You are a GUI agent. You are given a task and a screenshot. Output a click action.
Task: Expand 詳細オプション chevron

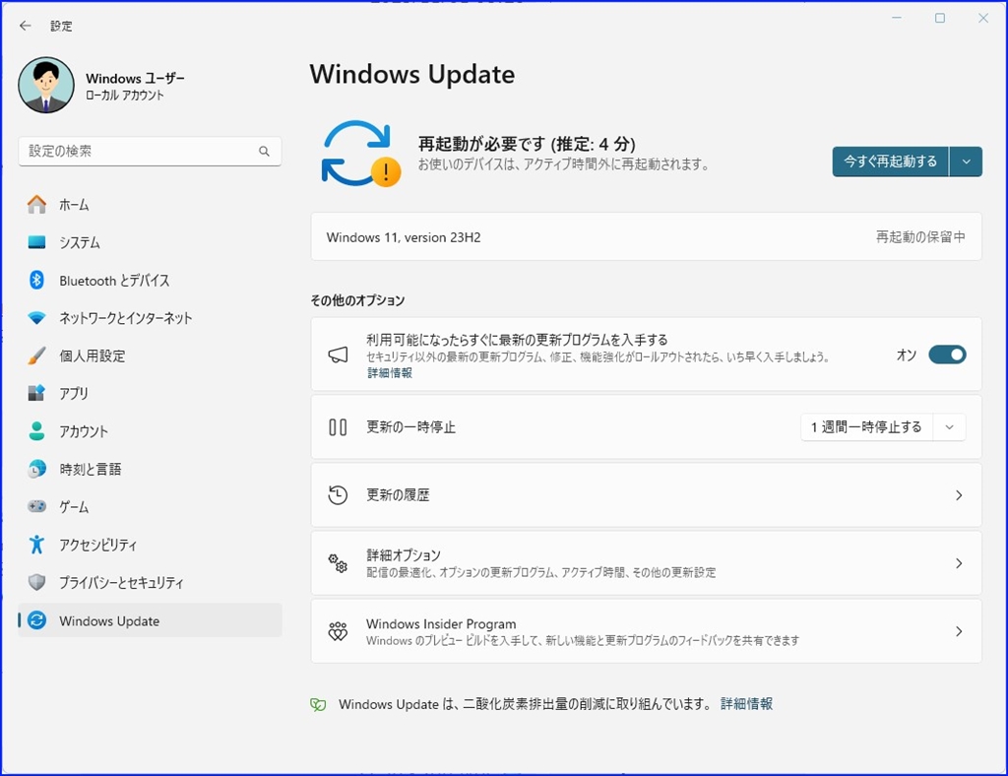(x=959, y=563)
